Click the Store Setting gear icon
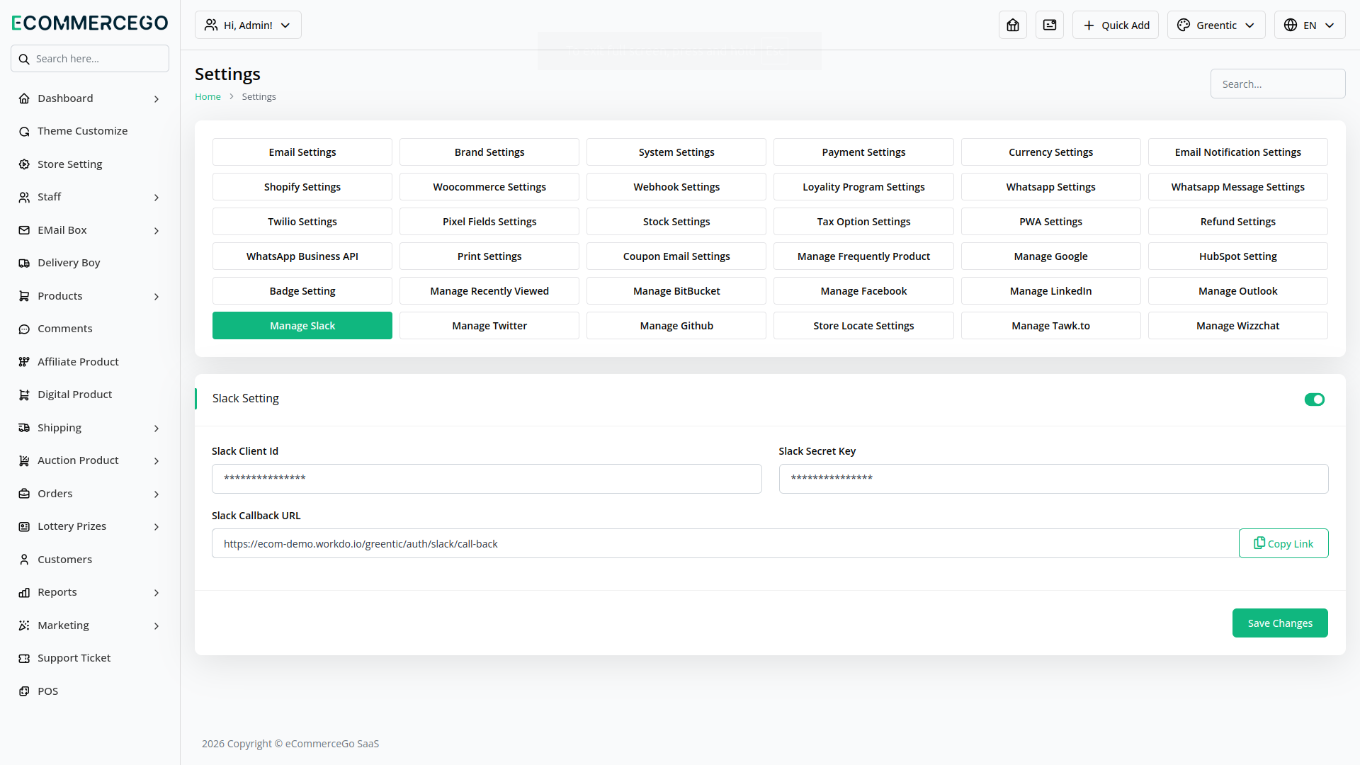The width and height of the screenshot is (1360, 765). click(x=24, y=164)
